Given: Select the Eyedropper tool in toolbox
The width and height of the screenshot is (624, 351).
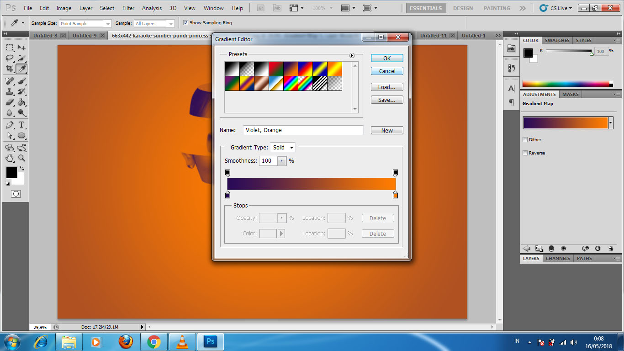Looking at the screenshot, I should pyautogui.click(x=21, y=69).
